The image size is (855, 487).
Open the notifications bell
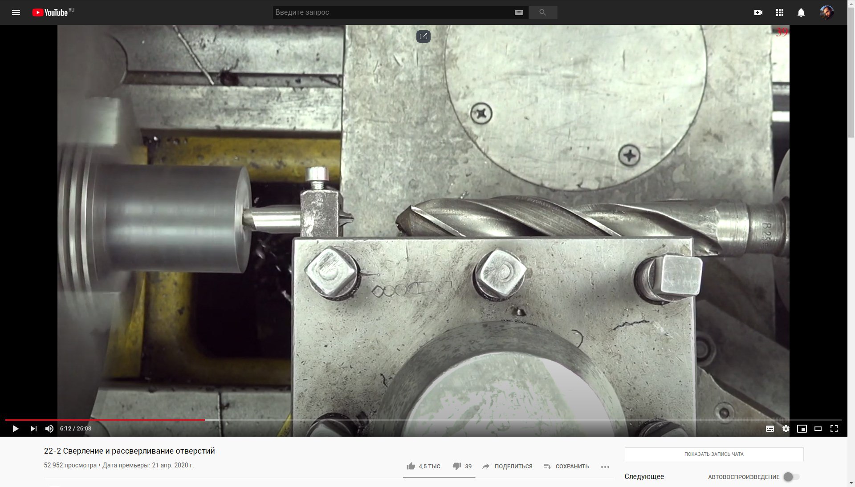pyautogui.click(x=801, y=12)
